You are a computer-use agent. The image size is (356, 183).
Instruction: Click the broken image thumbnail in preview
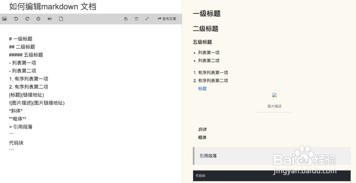274,95
